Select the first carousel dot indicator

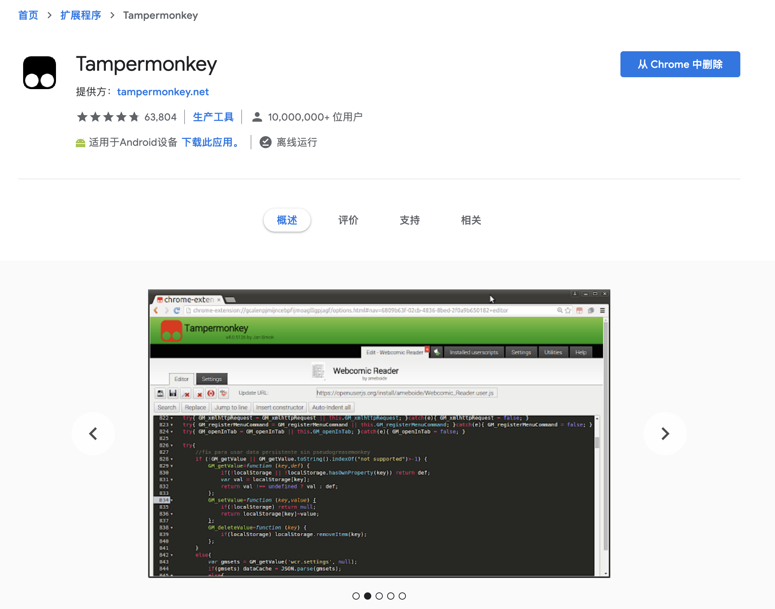[x=356, y=596]
